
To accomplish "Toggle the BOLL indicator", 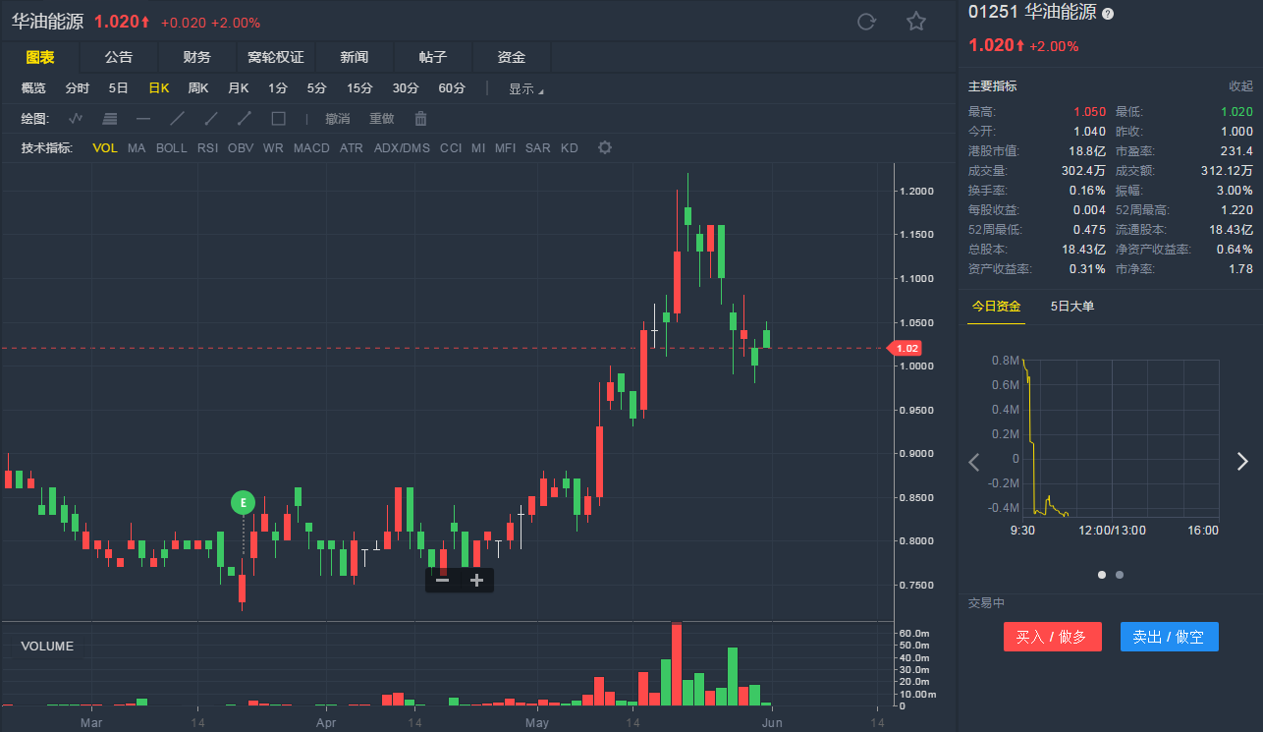I will [171, 148].
